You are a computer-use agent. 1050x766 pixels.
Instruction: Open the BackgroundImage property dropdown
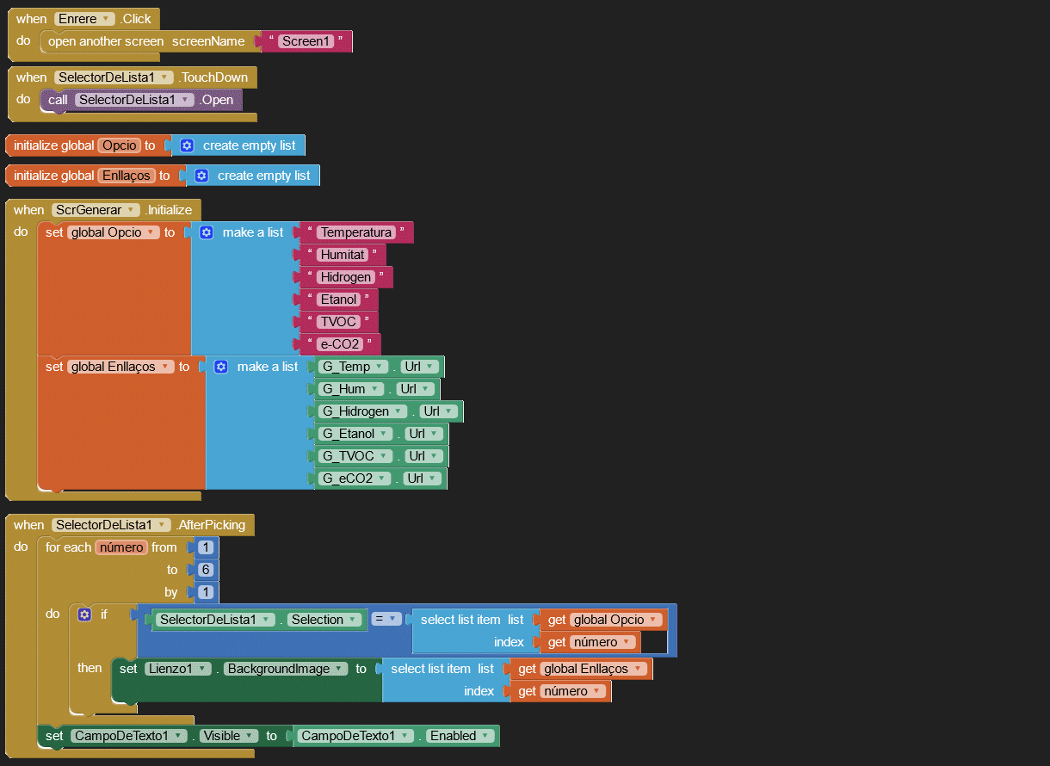point(341,669)
